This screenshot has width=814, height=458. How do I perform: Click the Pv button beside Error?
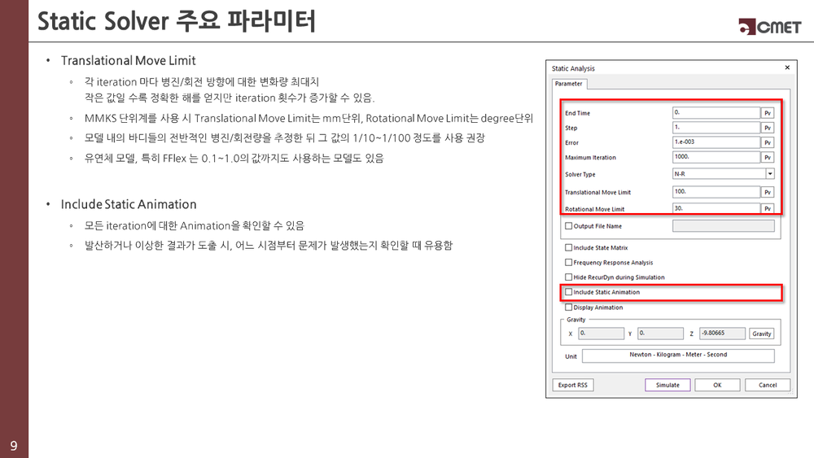pos(767,142)
